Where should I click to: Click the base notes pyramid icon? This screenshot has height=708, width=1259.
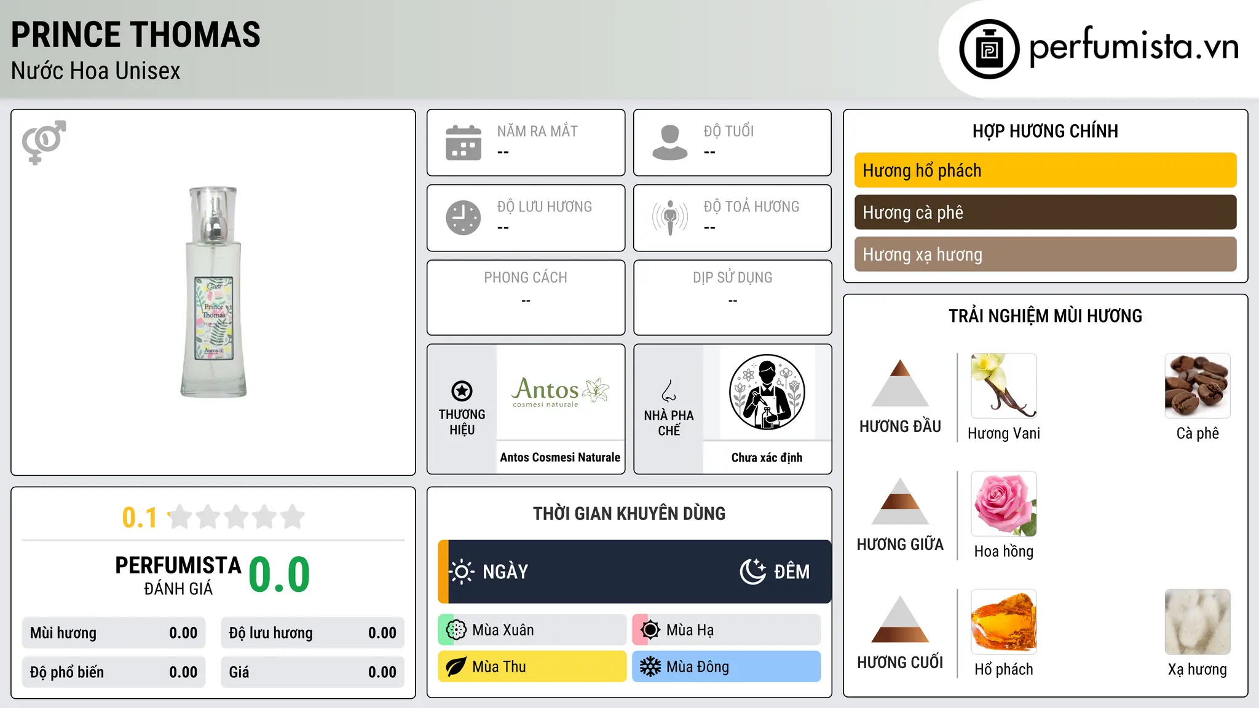tap(900, 619)
